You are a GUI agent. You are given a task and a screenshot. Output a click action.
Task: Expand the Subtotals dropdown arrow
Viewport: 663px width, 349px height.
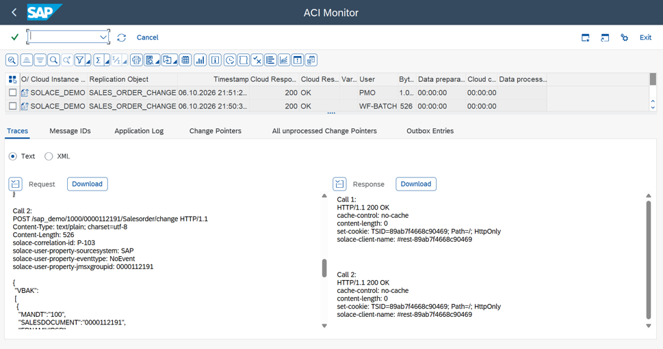(x=125, y=61)
